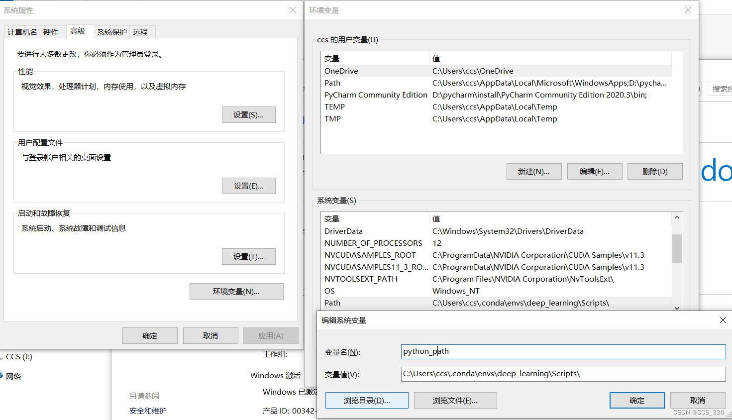Click user variables 变量 column header
The height and width of the screenshot is (420, 732).
pyautogui.click(x=375, y=58)
